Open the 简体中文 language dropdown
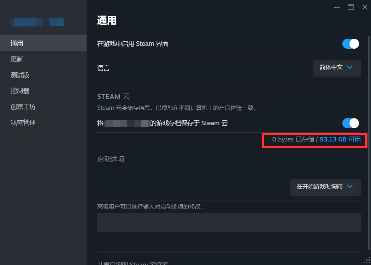 pyautogui.click(x=337, y=68)
